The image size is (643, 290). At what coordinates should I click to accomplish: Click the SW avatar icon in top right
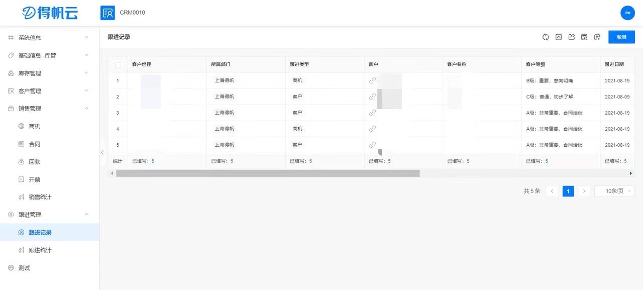(x=627, y=13)
